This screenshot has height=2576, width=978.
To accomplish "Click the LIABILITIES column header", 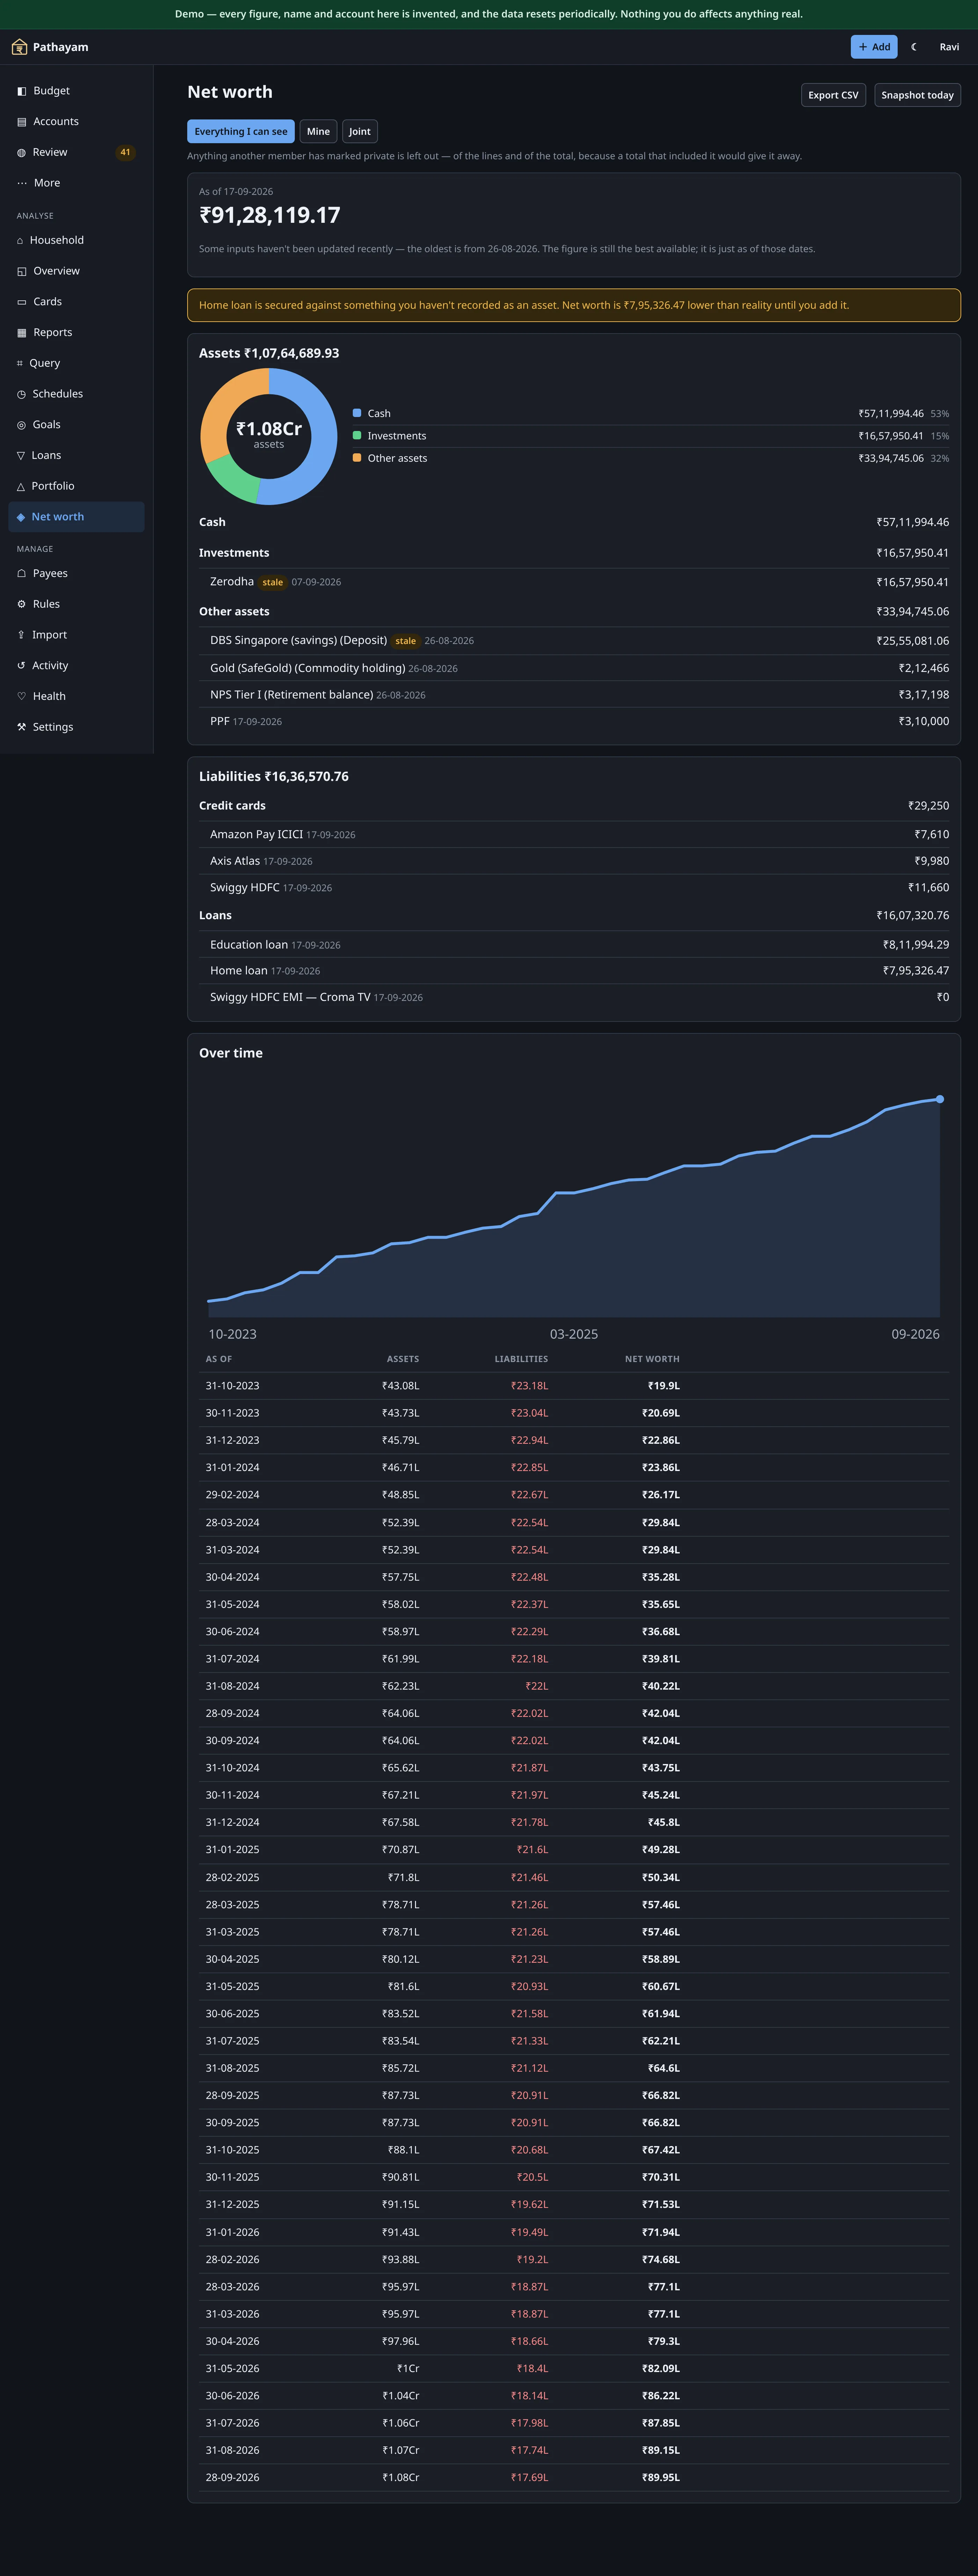I will [521, 1359].
